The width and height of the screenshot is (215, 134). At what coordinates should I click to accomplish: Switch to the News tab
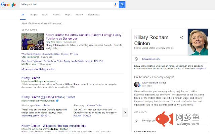tap(45, 15)
